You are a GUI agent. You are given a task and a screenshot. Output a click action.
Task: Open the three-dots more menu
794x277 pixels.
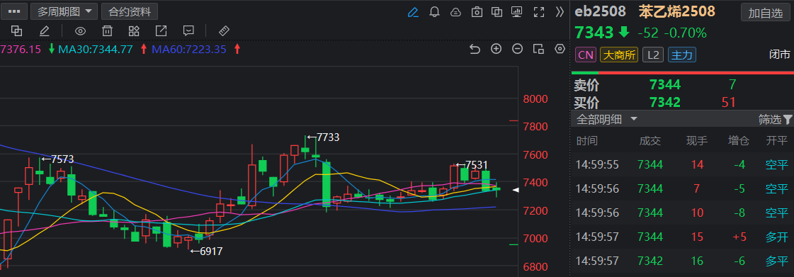13,11
